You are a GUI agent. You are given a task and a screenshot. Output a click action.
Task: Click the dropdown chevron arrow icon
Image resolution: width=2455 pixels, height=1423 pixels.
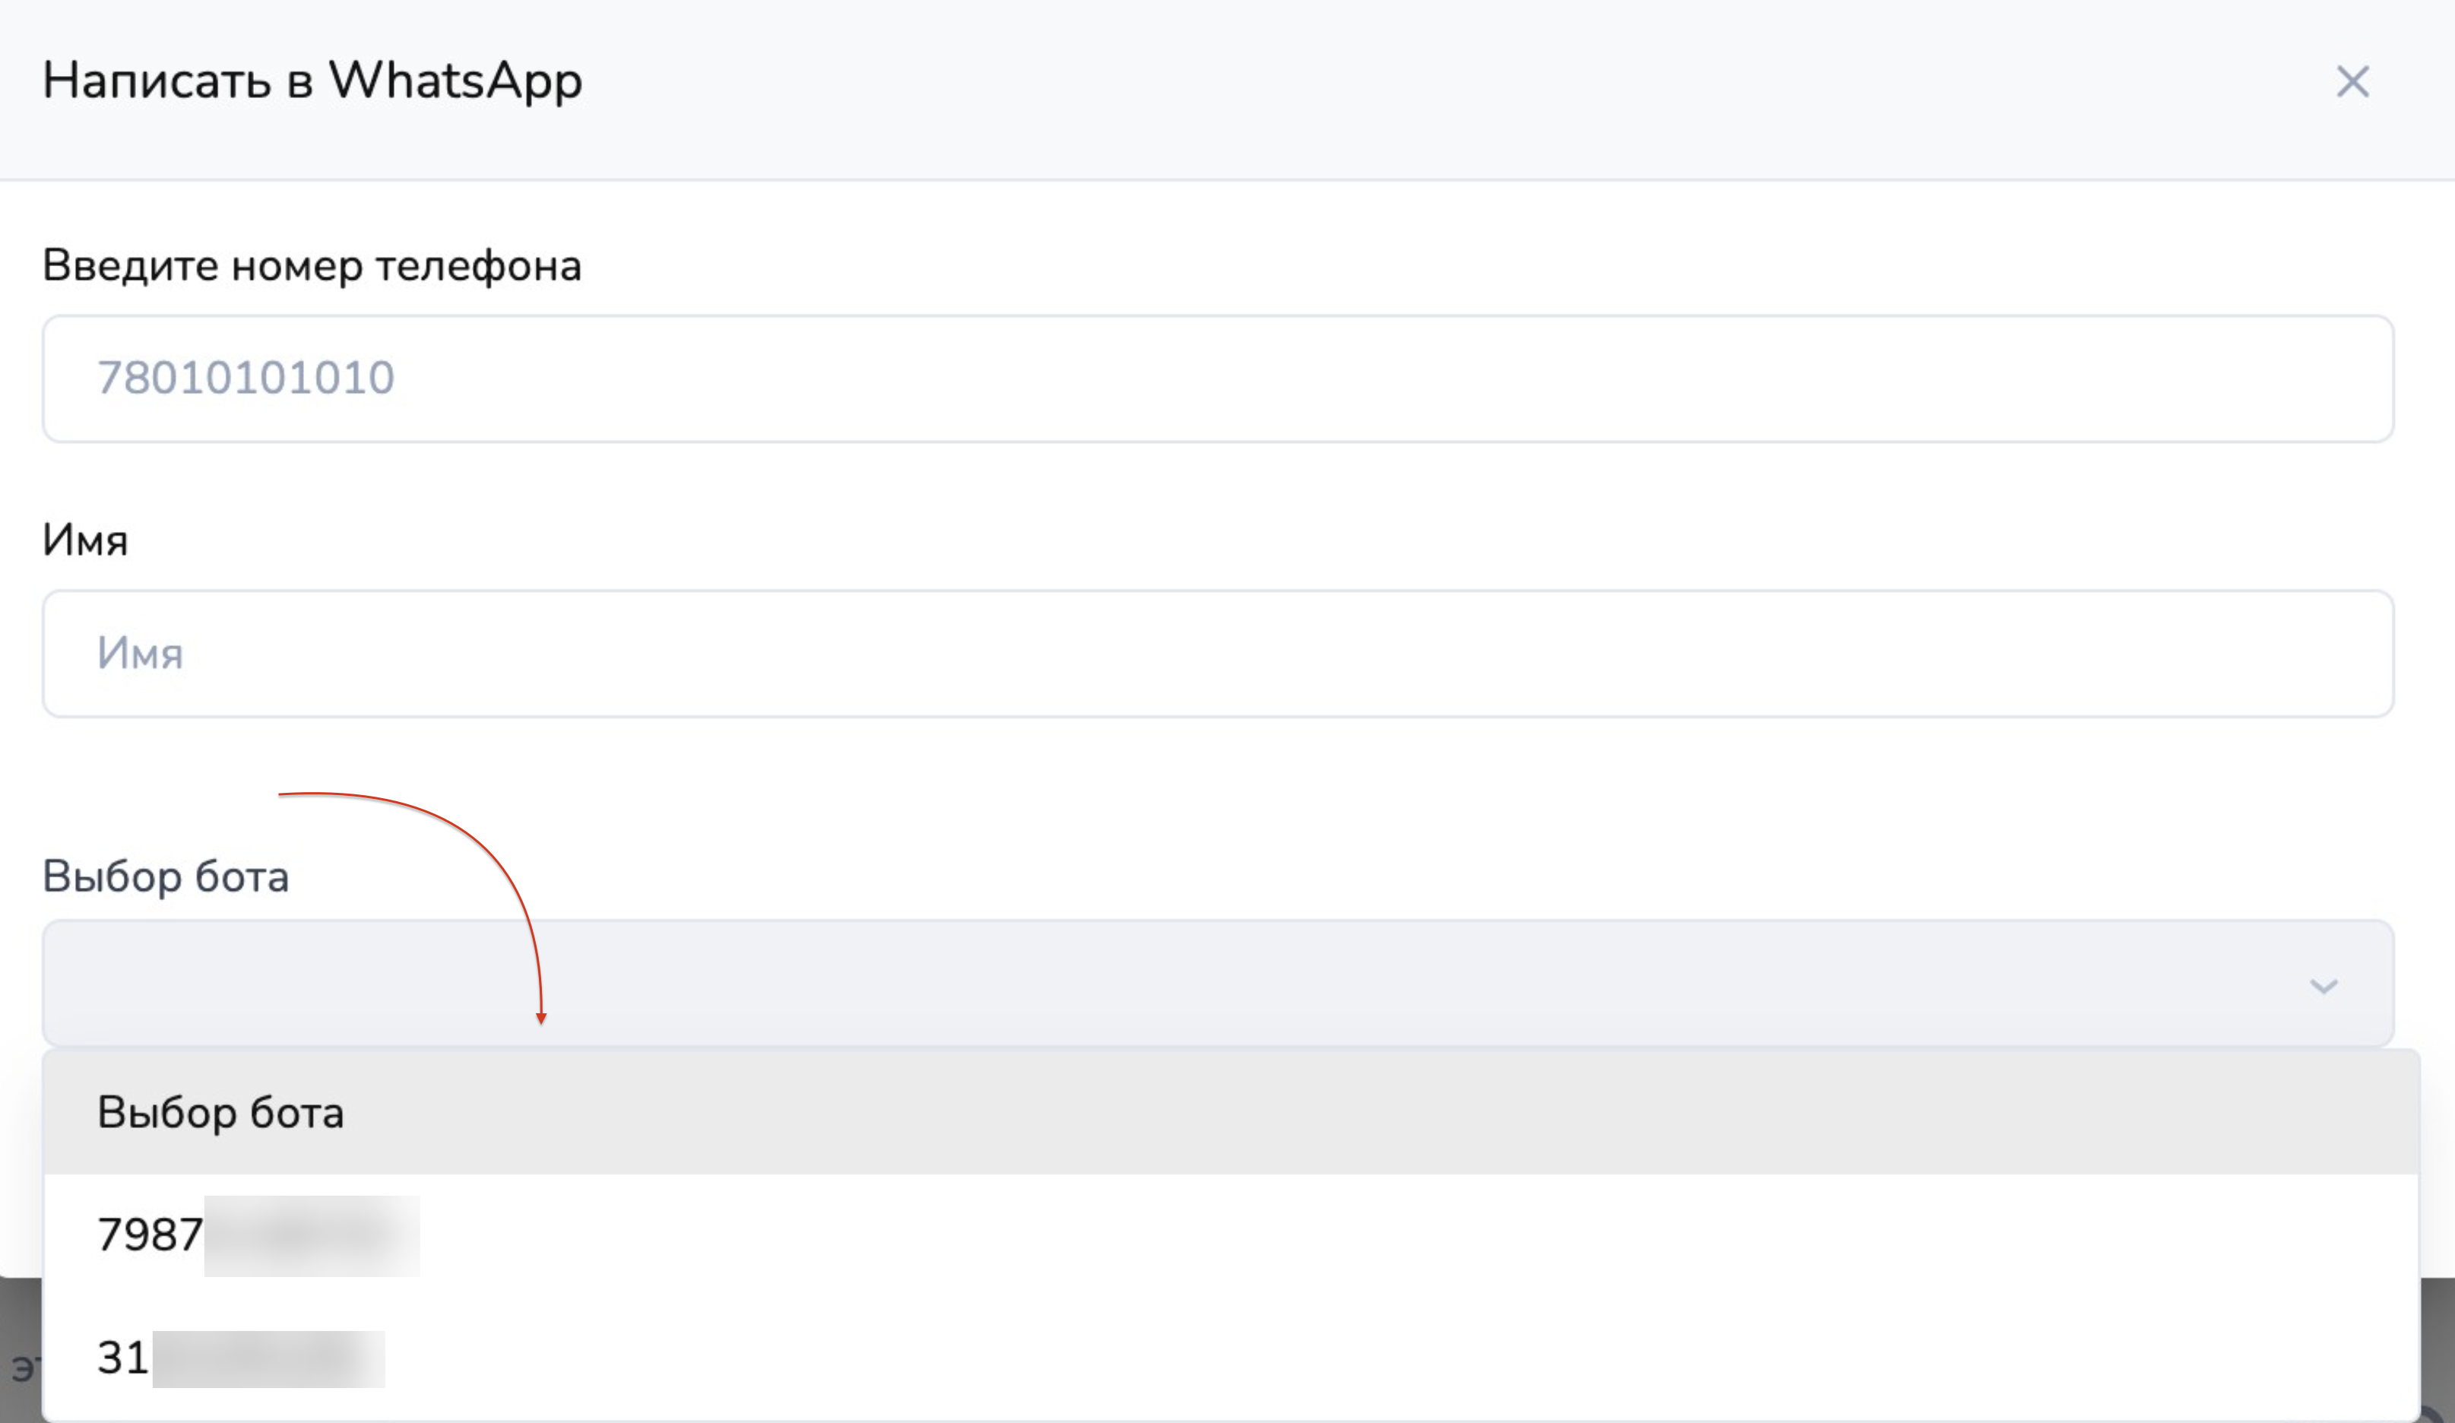pos(2324,987)
